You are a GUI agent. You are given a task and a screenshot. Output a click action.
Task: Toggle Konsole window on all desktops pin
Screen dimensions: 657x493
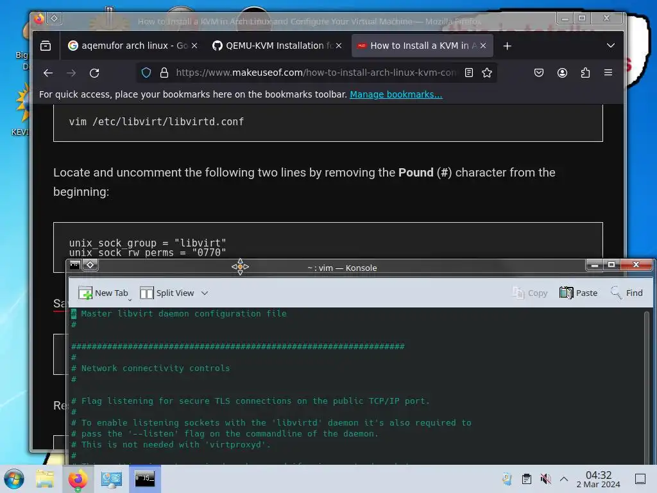90,265
